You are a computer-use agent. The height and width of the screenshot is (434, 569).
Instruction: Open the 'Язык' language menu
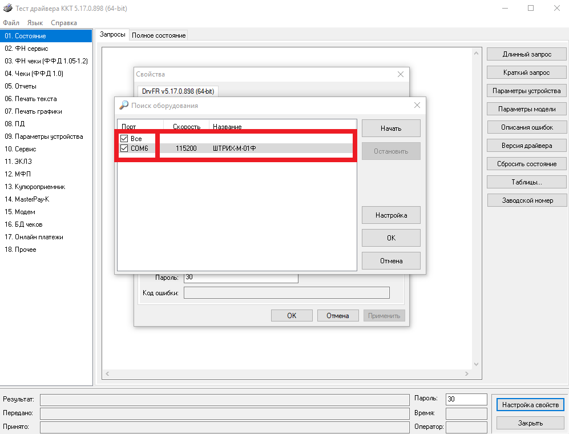tap(35, 23)
